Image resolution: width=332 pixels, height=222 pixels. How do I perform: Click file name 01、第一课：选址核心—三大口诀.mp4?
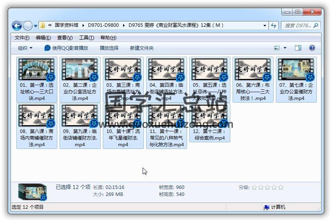[x=37, y=92]
